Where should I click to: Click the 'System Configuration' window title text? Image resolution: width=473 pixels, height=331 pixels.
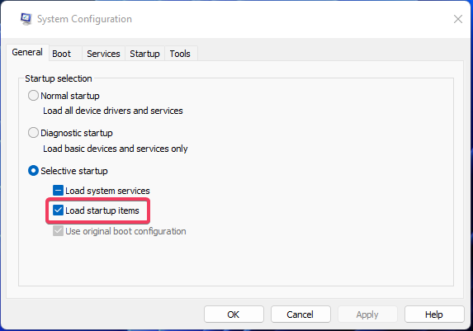pos(84,19)
